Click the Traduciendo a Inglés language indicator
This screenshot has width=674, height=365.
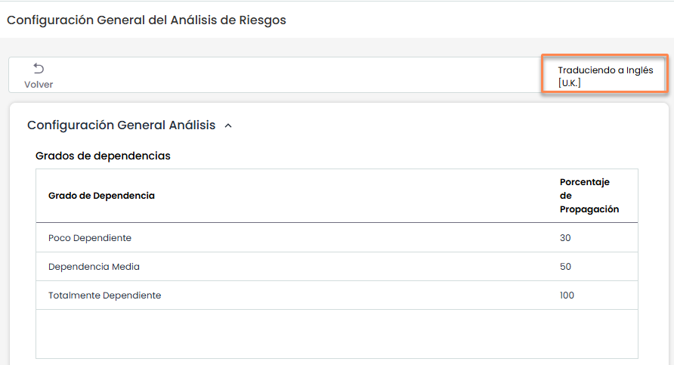tap(605, 70)
